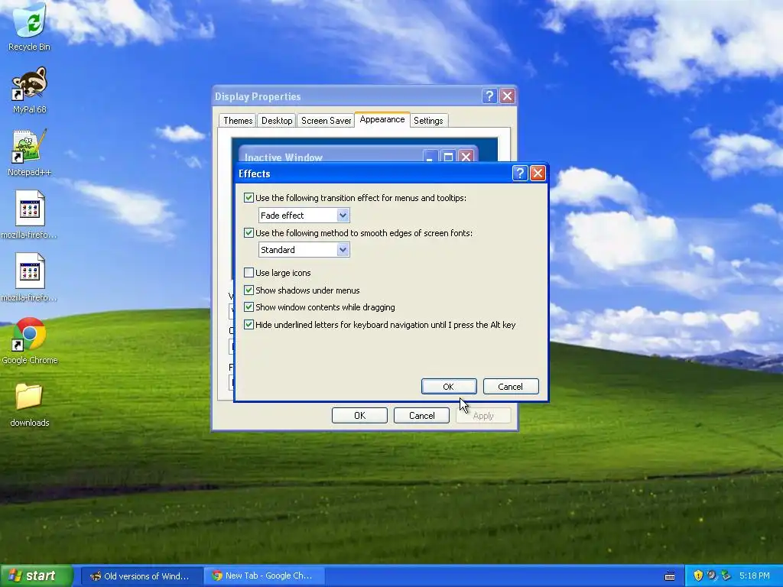Toggle Hide underlined letters for keyboard navigation

[249, 324]
